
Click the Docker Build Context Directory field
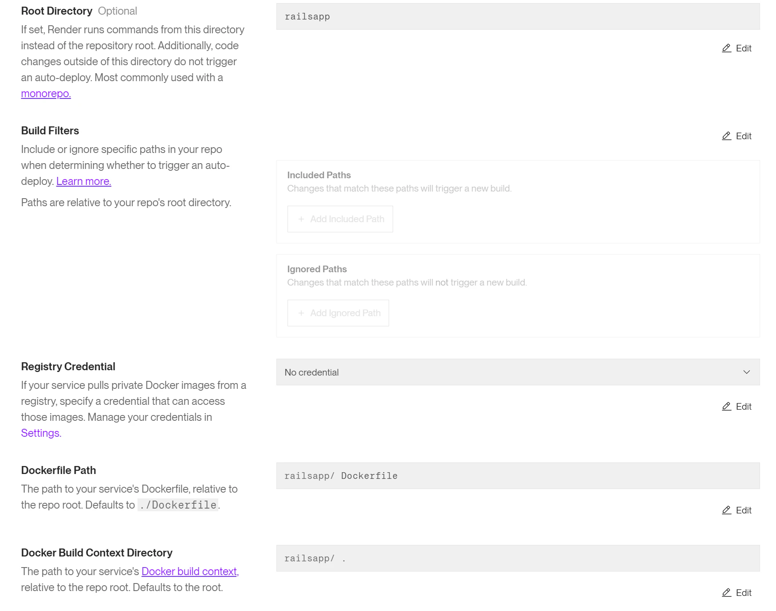point(518,558)
